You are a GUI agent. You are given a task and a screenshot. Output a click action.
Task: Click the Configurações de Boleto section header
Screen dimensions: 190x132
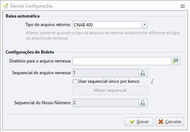click(30, 52)
